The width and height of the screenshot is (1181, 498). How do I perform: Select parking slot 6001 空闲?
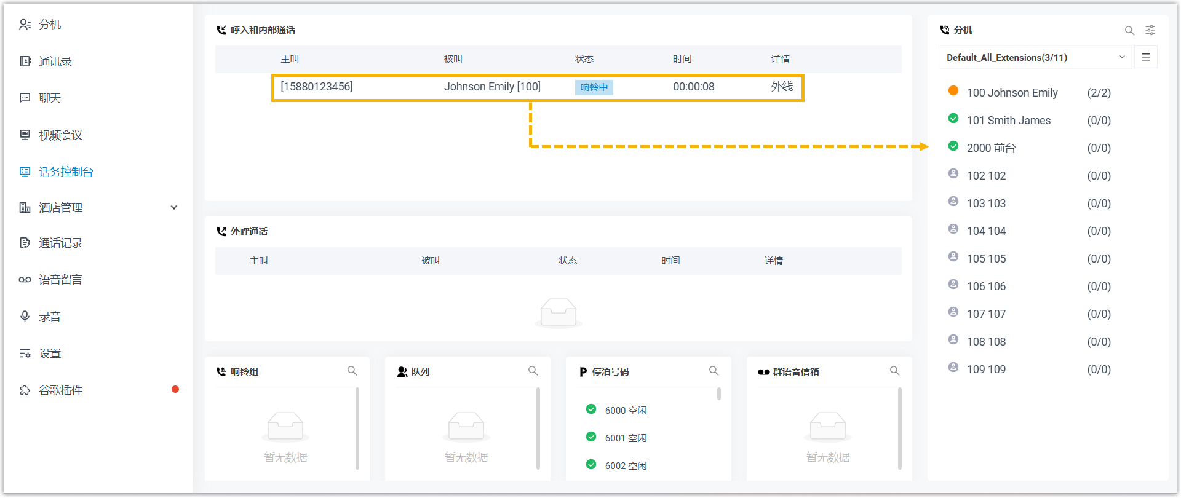pyautogui.click(x=625, y=438)
